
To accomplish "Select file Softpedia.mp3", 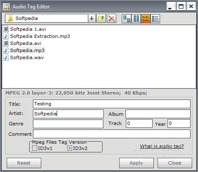I will (28, 50).
